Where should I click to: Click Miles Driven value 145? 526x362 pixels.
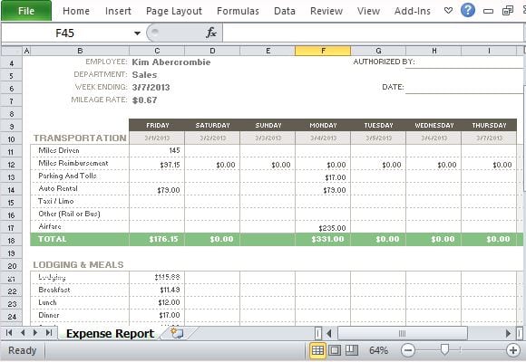174,150
